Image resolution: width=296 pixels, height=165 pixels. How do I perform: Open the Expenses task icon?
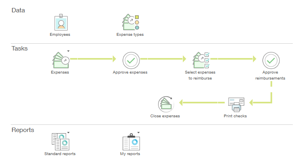click(x=61, y=60)
